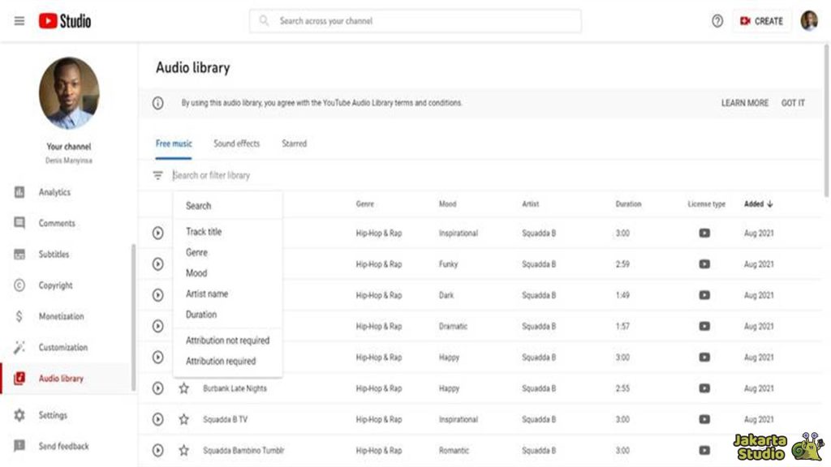Click the YouTube license icon in the first row
831x467 pixels.
pyautogui.click(x=704, y=233)
